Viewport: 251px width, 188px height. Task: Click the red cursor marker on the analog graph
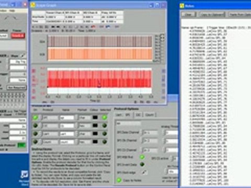point(99,84)
